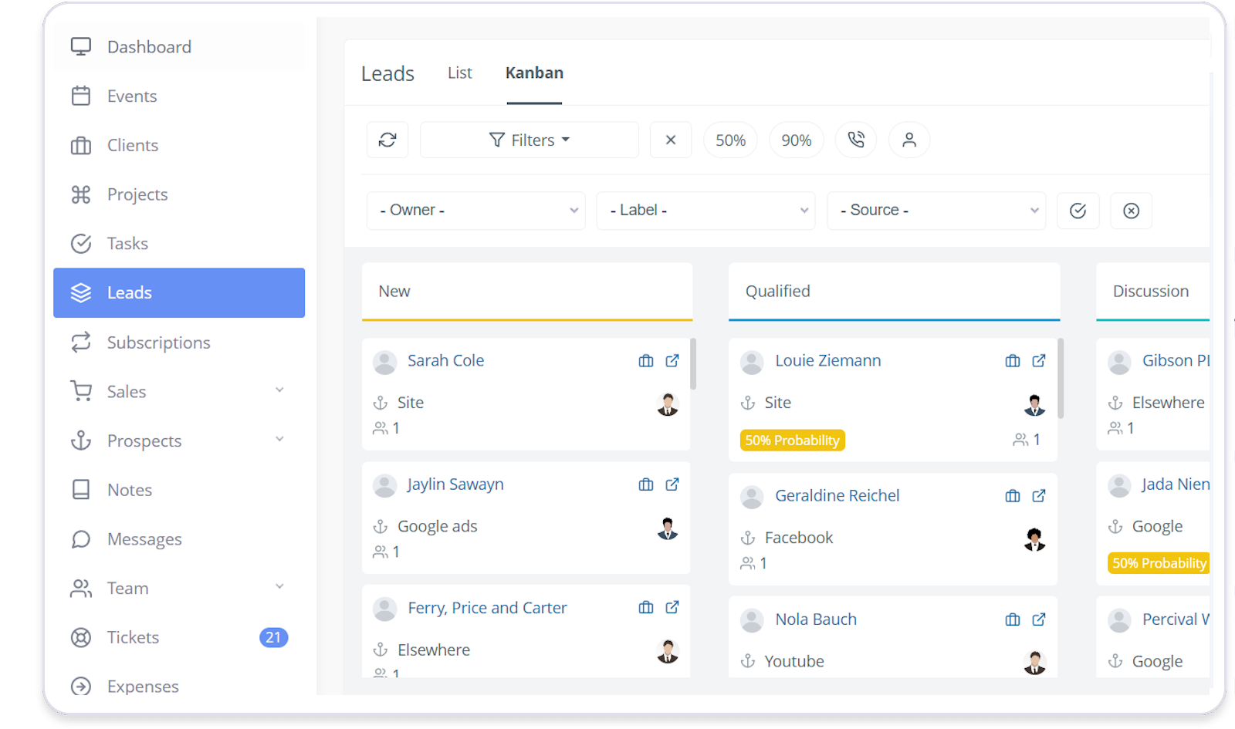Switch to the List tab
The image size is (1235, 729).
point(459,73)
